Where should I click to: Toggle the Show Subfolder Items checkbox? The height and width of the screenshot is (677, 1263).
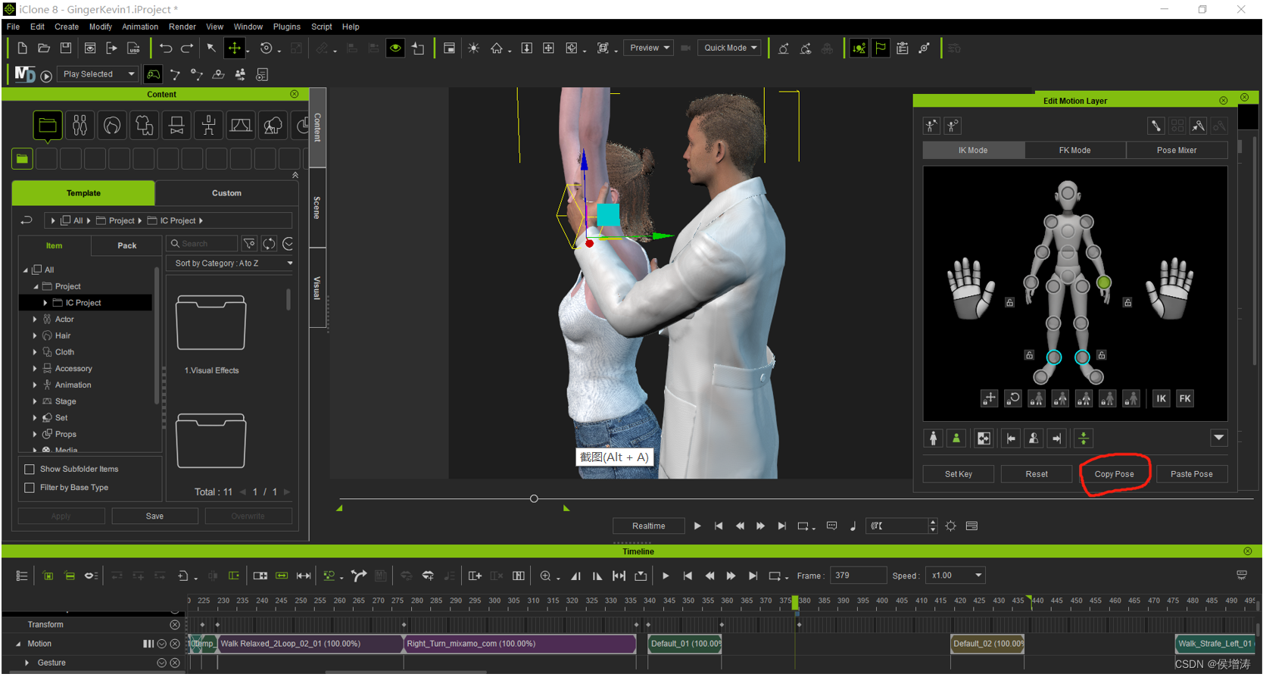(x=30, y=470)
